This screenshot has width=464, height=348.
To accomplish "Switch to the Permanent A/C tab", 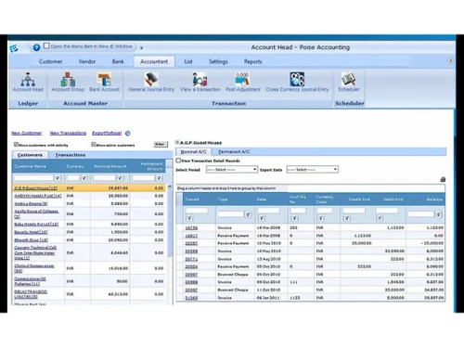I will pos(234,152).
